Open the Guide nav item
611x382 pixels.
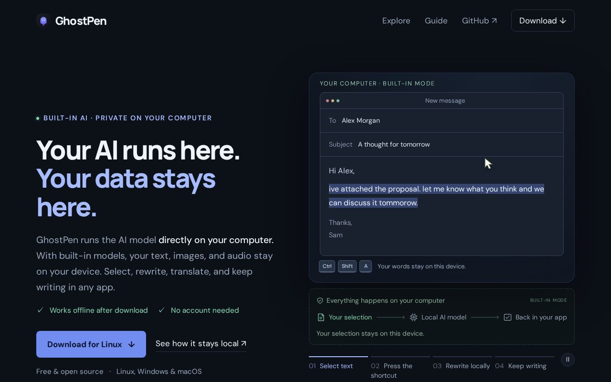(x=436, y=21)
